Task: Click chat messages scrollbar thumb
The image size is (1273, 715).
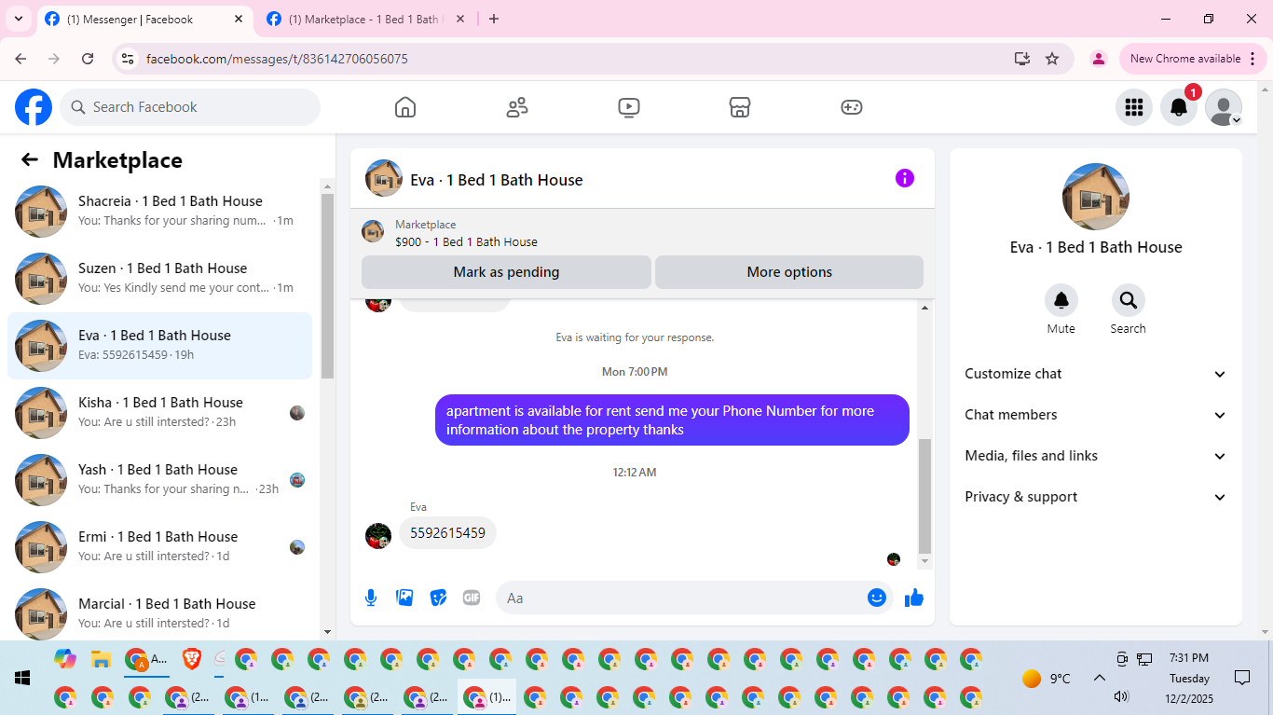Action: coord(924,496)
